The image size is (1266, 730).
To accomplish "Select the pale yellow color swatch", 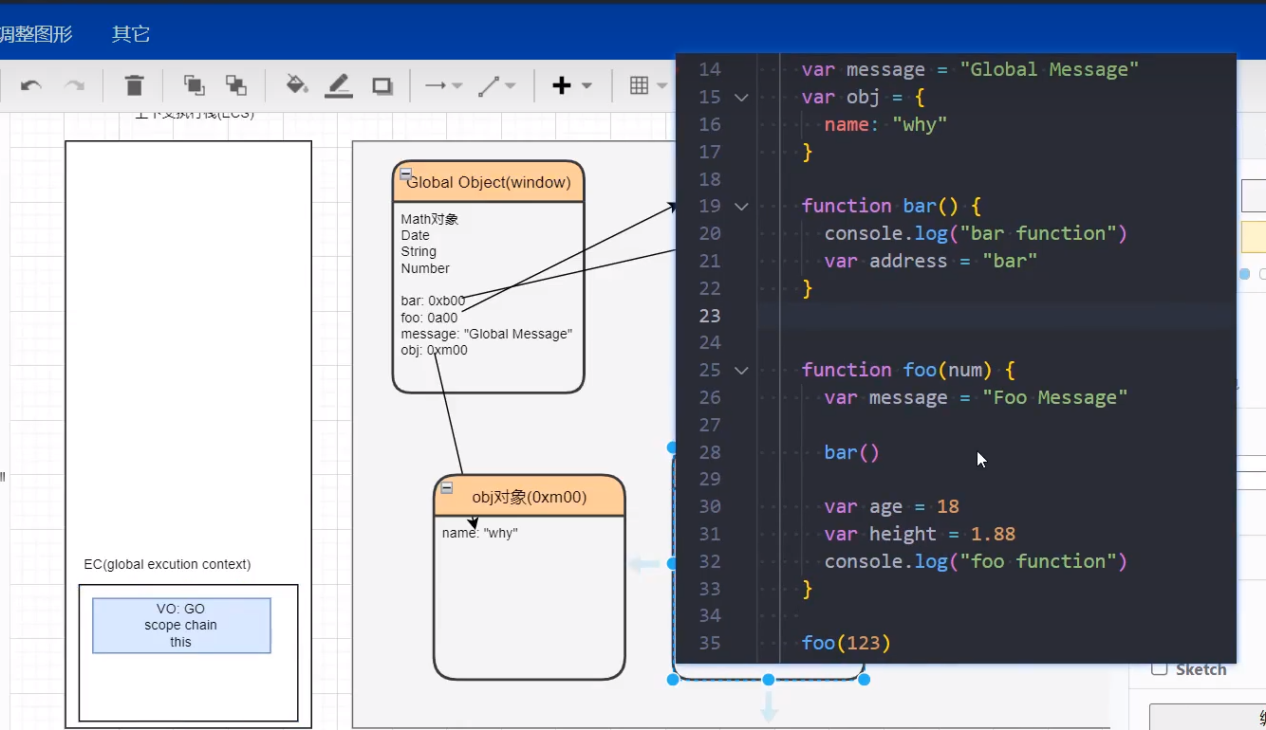I will point(1253,237).
